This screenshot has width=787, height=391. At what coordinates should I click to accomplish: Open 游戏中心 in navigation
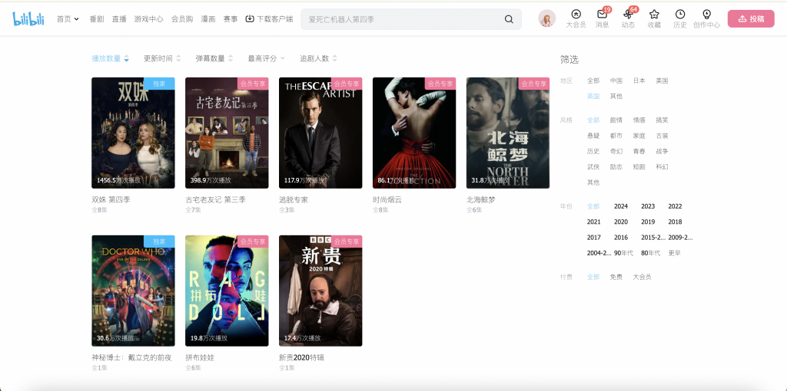coord(148,19)
